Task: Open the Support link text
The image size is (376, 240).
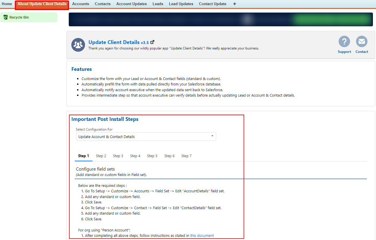Action: tap(344, 52)
